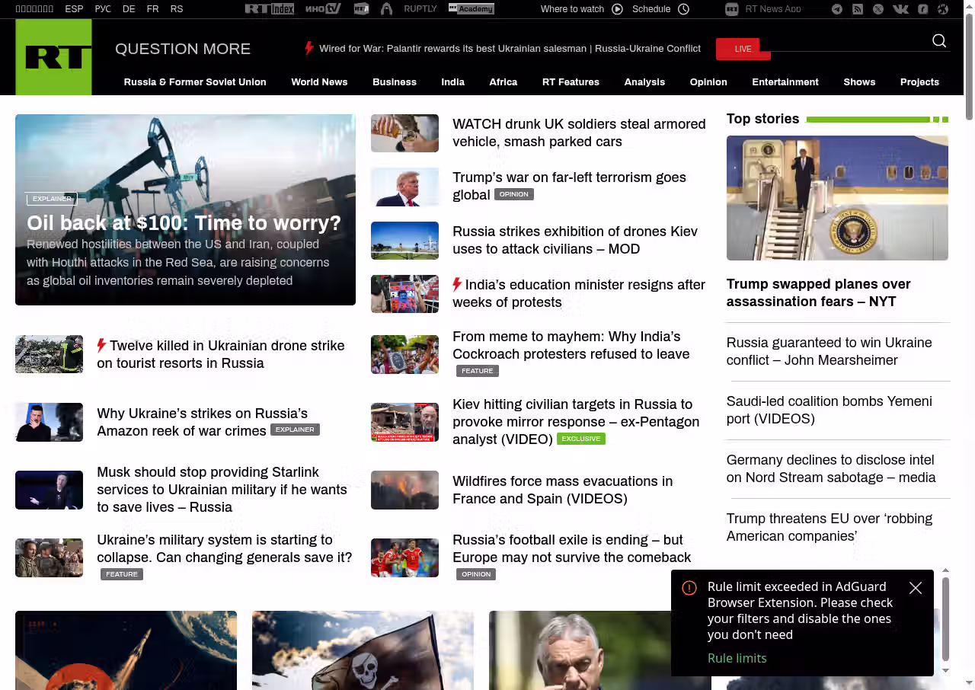Click the Schedule clock icon

coord(683,9)
